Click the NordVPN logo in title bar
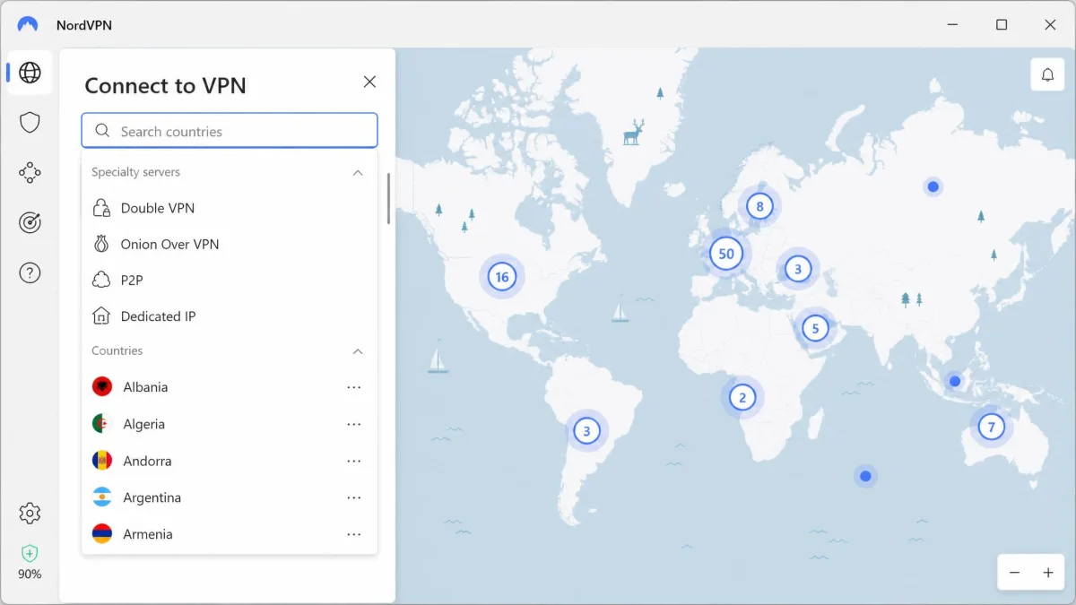Viewport: 1076px width, 605px height. coord(28,24)
